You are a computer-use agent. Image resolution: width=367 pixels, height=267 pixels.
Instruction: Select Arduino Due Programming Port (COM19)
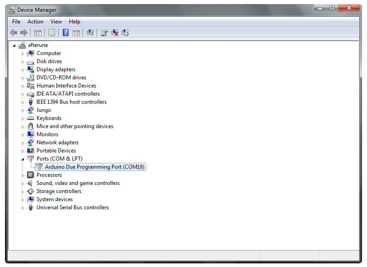[95, 167]
